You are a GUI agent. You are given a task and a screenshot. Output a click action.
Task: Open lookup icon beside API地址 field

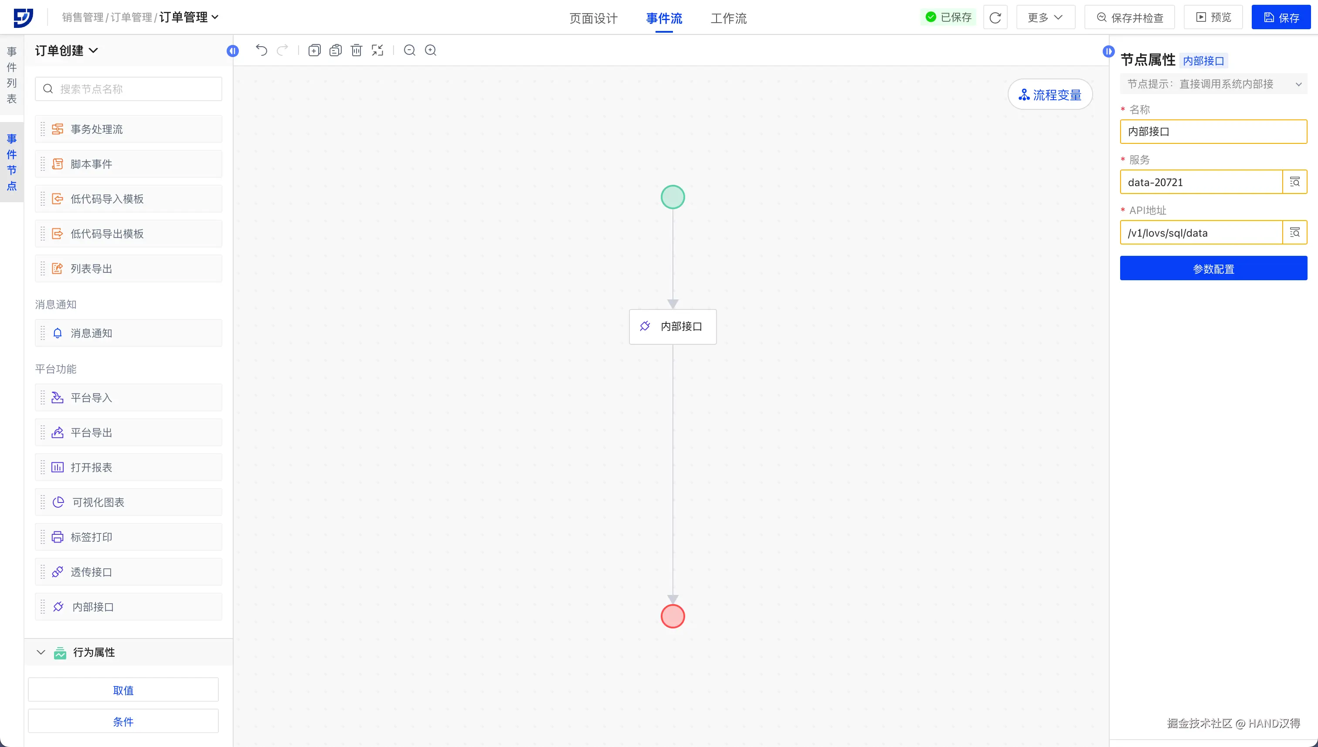pyautogui.click(x=1294, y=232)
